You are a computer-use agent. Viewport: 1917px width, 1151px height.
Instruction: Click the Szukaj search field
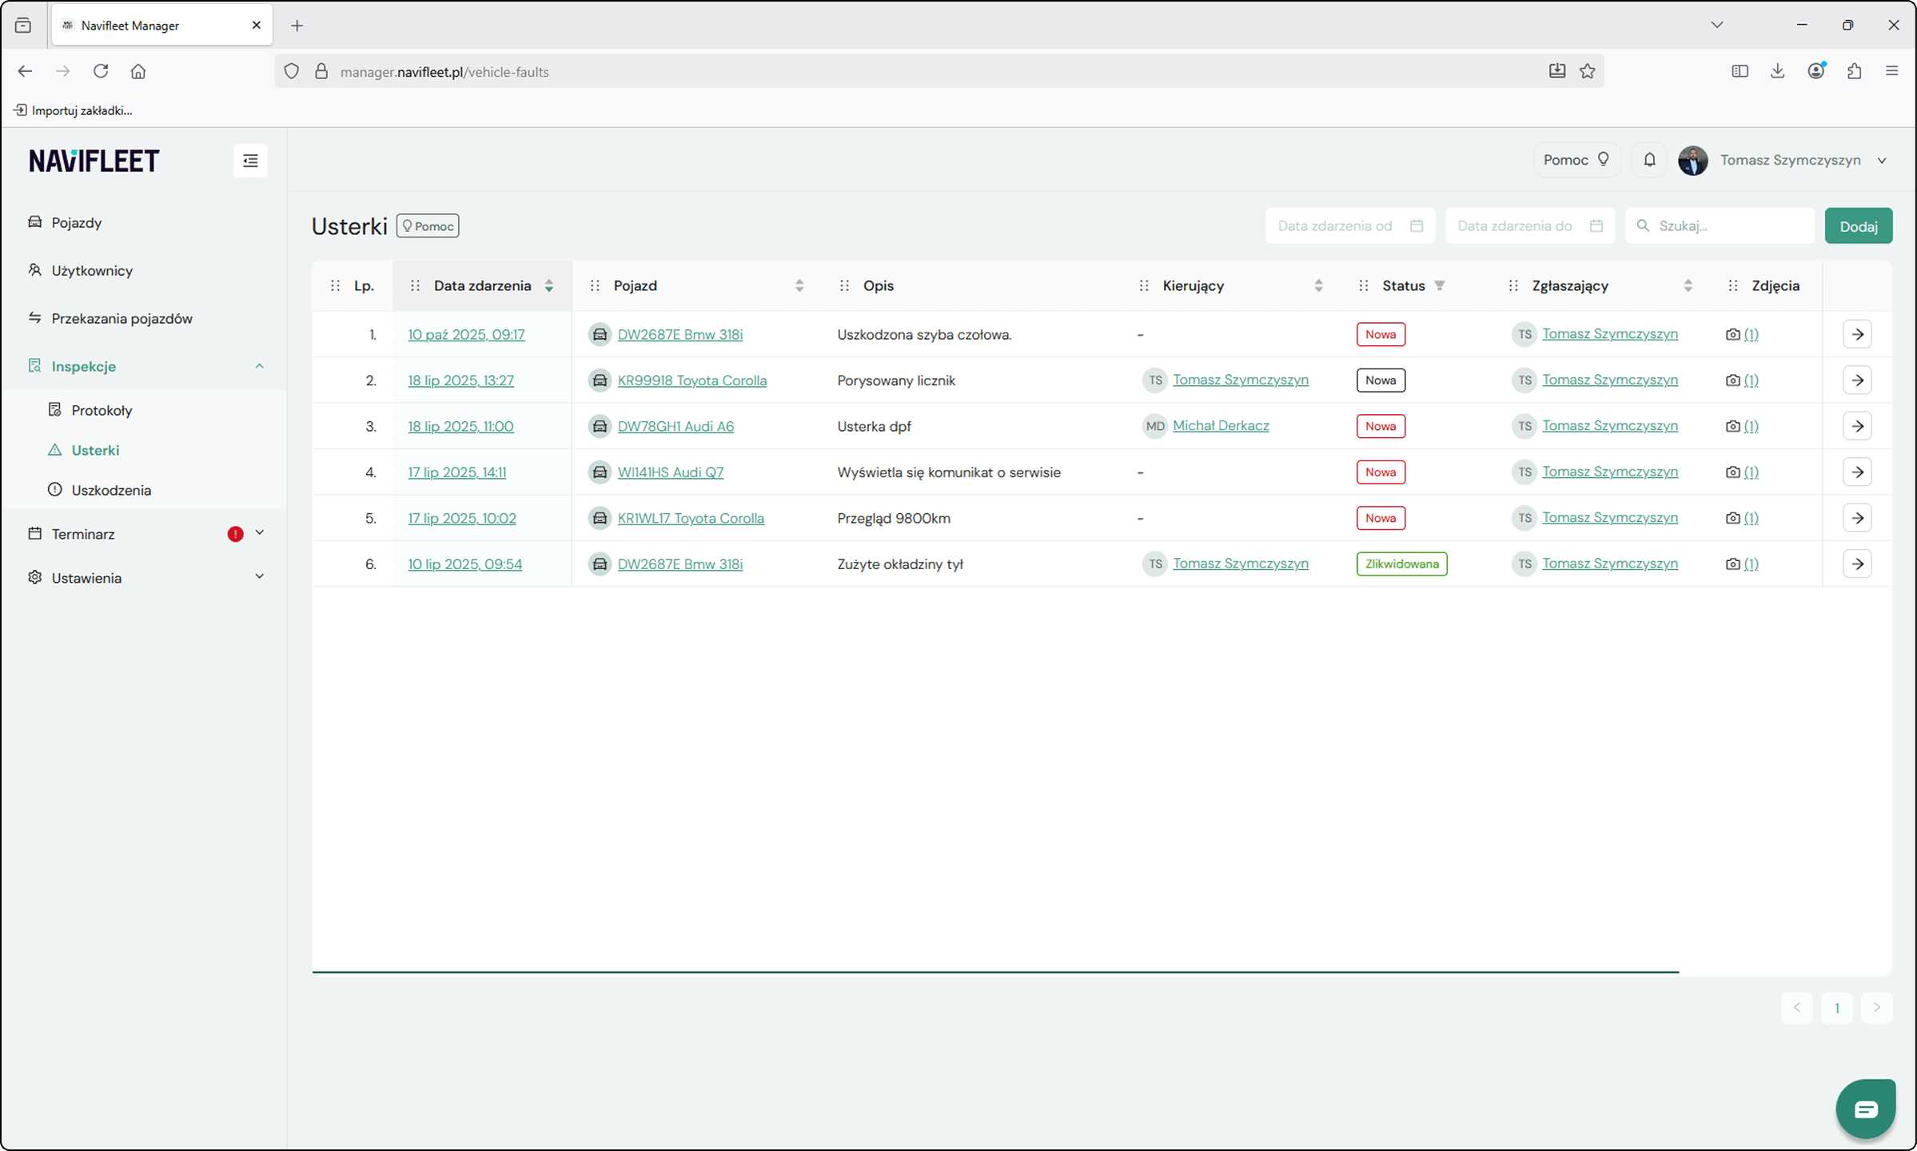(1727, 226)
